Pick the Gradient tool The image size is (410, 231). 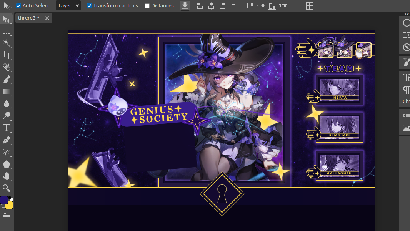7,91
